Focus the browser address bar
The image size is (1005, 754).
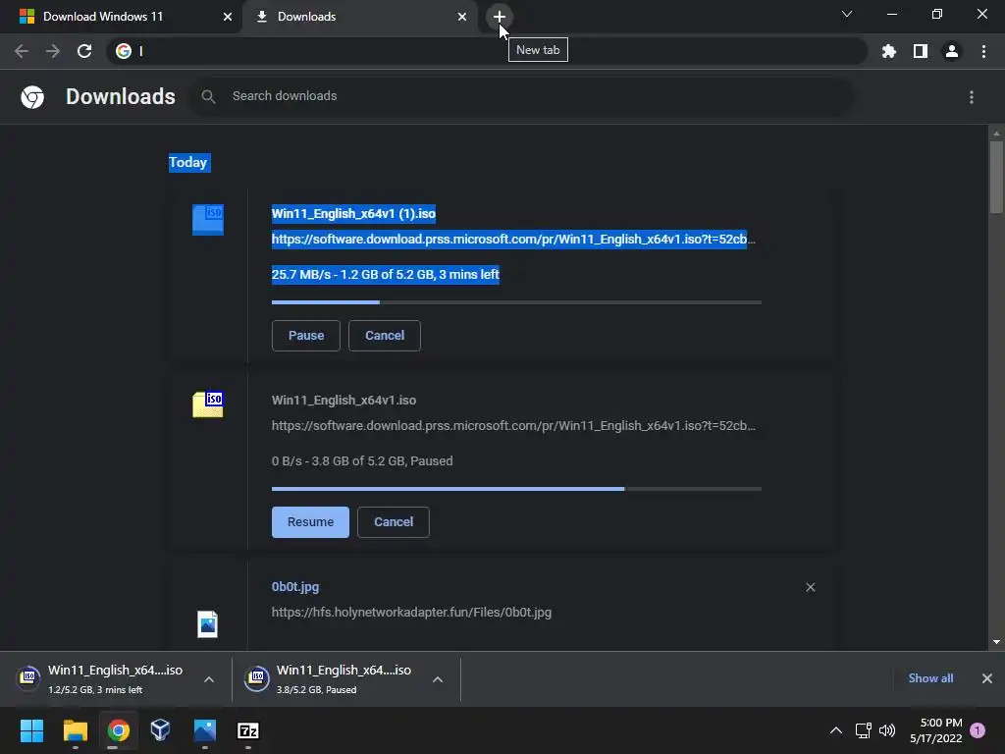click(487, 51)
